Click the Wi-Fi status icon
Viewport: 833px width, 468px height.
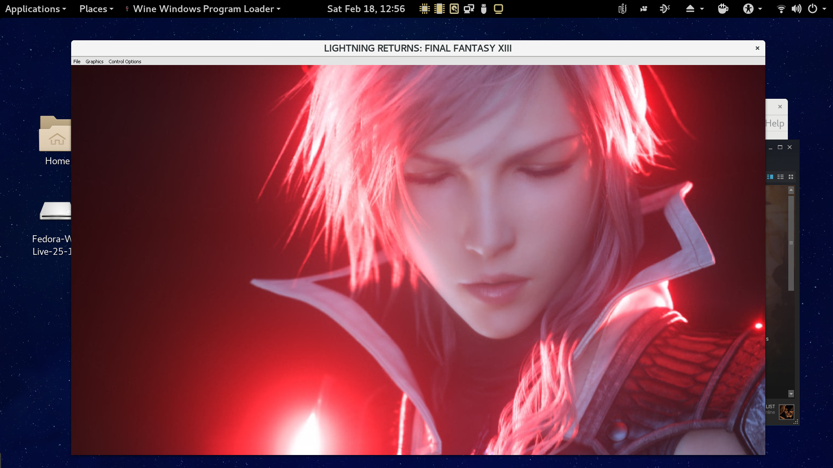pos(781,9)
